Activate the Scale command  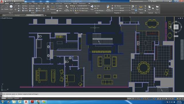click(x=31, y=10)
